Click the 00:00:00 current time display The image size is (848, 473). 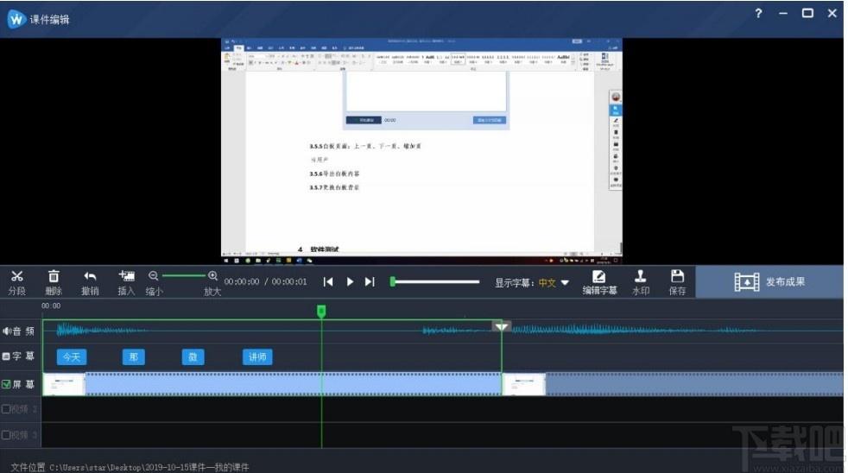pyautogui.click(x=242, y=281)
